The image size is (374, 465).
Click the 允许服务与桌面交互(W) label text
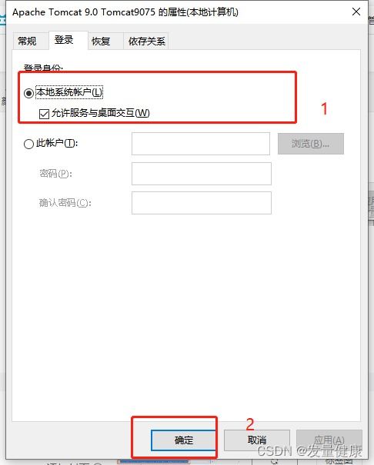pyautogui.click(x=101, y=113)
